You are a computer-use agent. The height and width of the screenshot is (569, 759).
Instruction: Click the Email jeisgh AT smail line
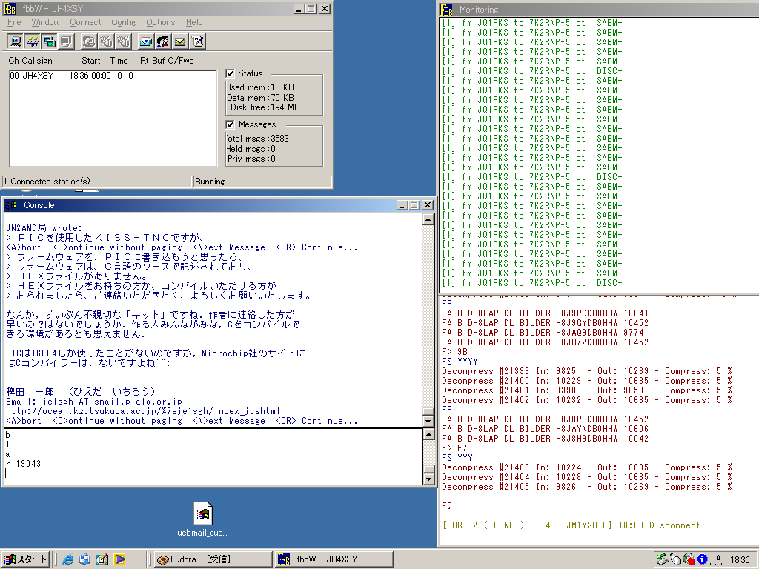click(x=94, y=402)
